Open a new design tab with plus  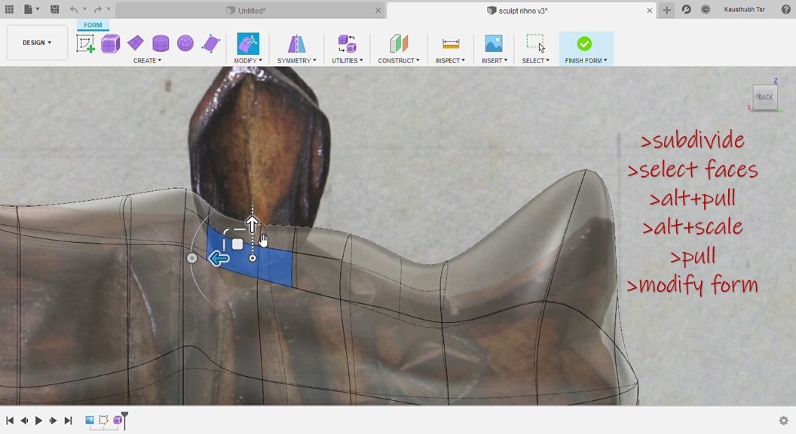click(x=666, y=10)
